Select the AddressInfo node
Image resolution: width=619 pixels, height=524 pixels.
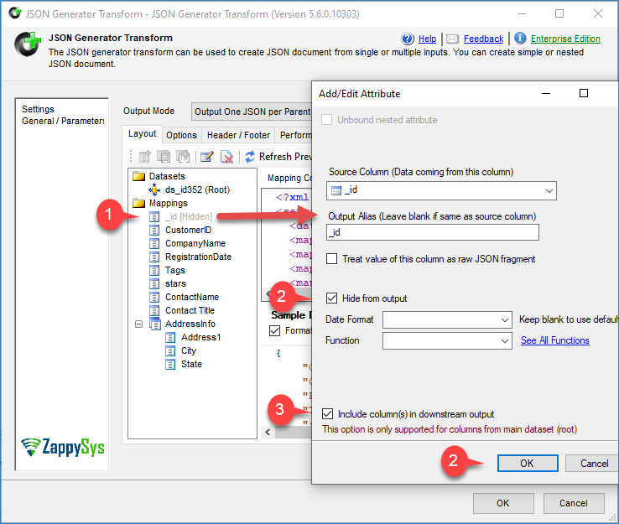click(190, 324)
